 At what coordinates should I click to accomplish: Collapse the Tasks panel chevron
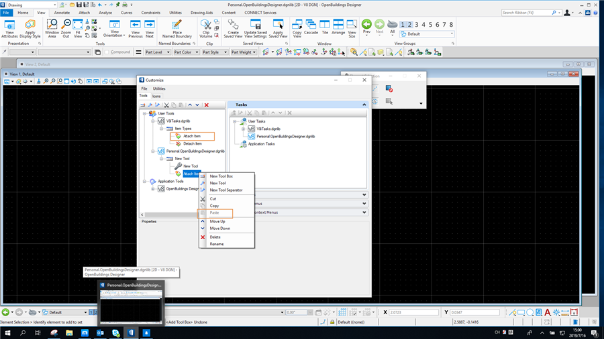364,105
